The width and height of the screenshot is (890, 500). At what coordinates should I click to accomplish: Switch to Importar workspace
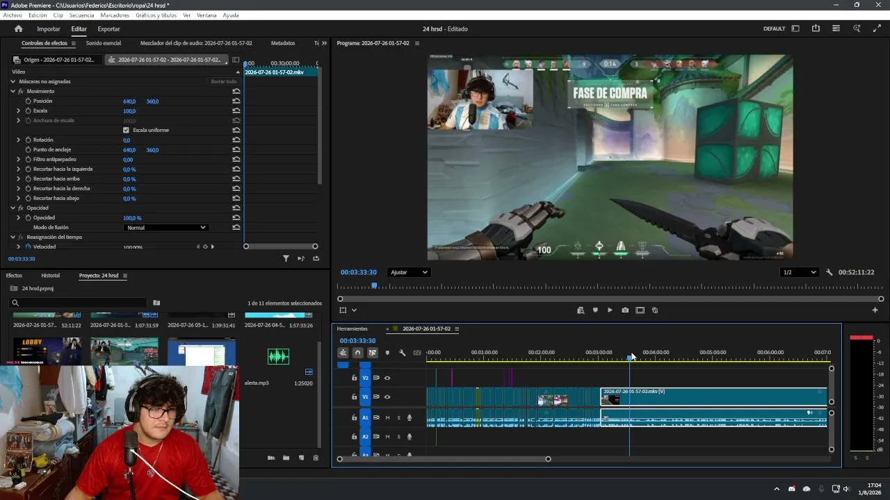coord(49,29)
